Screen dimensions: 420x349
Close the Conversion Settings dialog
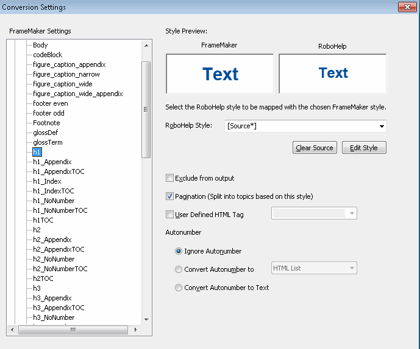pyautogui.click(x=407, y=7)
